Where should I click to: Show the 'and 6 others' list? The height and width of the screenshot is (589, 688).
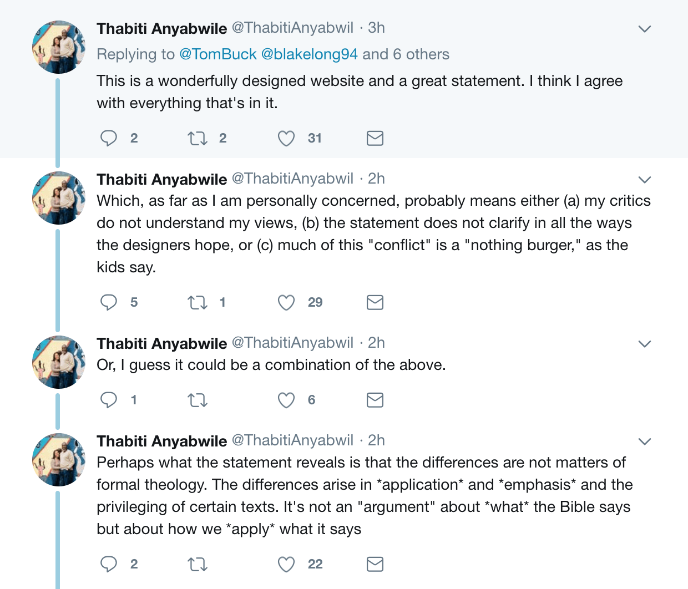(x=407, y=54)
